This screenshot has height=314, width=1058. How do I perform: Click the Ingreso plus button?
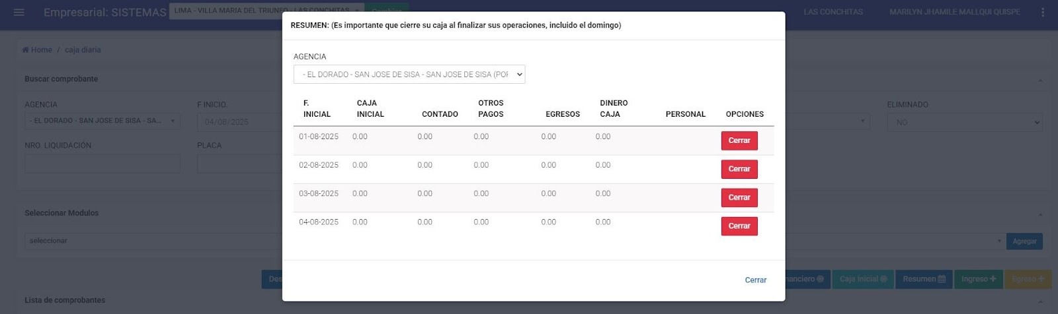[978, 279]
